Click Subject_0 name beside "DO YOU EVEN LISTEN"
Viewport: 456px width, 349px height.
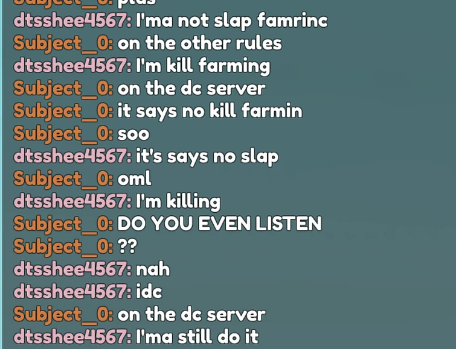63,225
